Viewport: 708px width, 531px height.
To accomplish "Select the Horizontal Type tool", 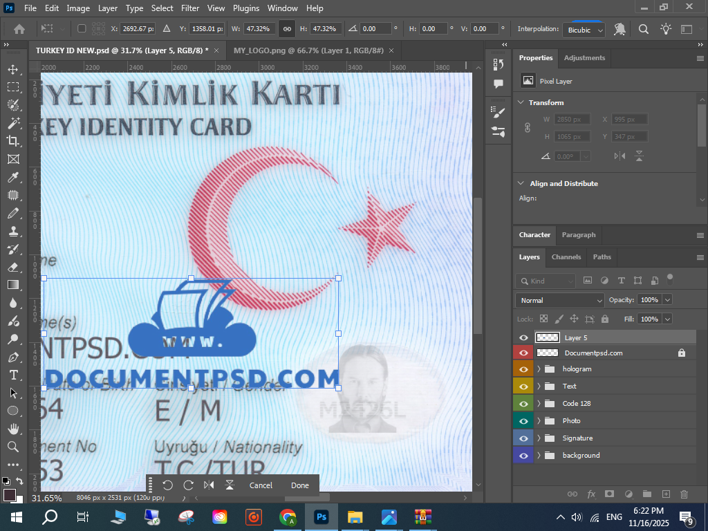I will [x=12, y=375].
